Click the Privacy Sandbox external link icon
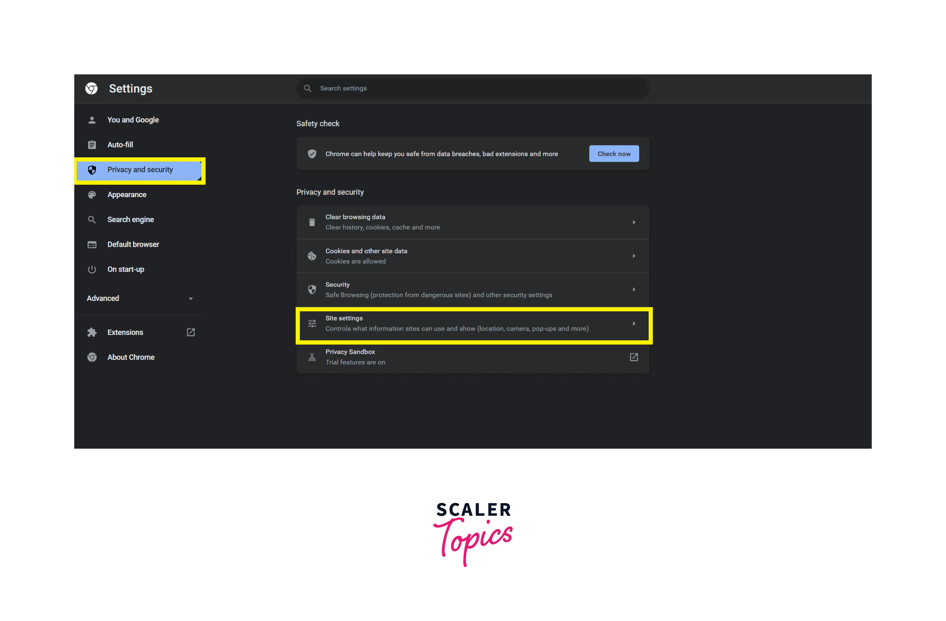 [634, 356]
